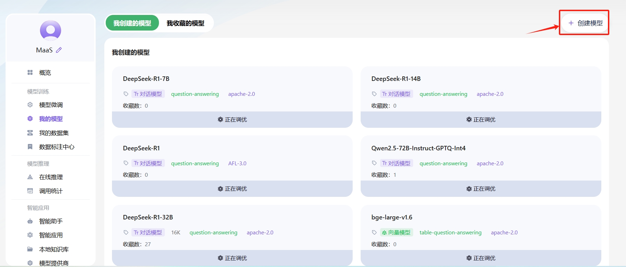
Task: Open the DeepSeek-R1-7B model title
Action: coord(146,79)
